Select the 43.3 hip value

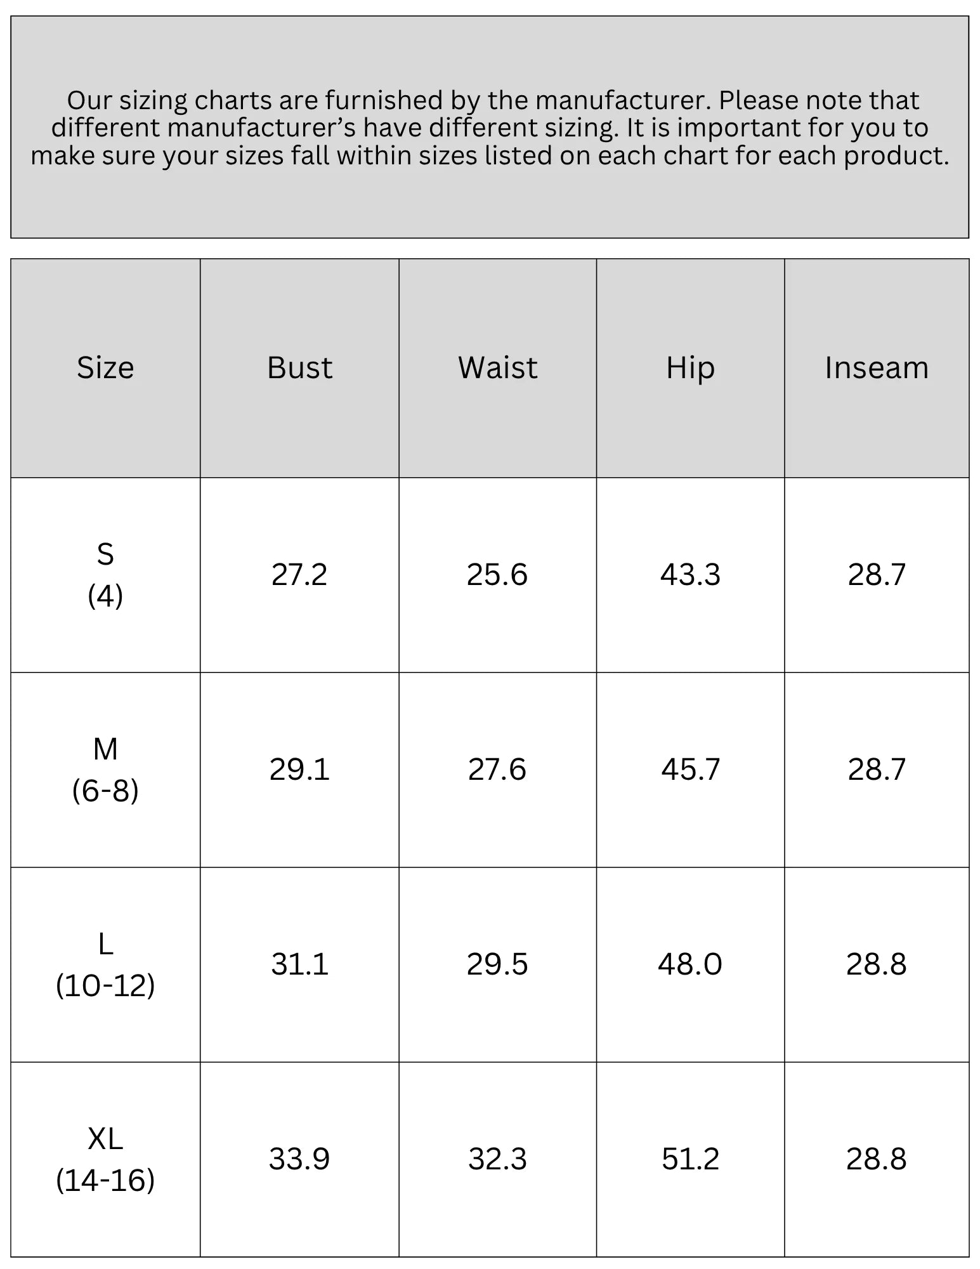691,575
